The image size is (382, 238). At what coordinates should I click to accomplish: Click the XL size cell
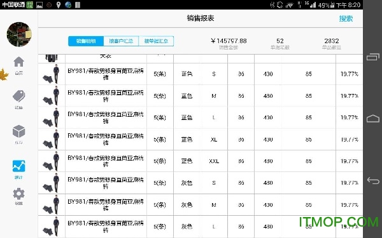tap(214, 140)
